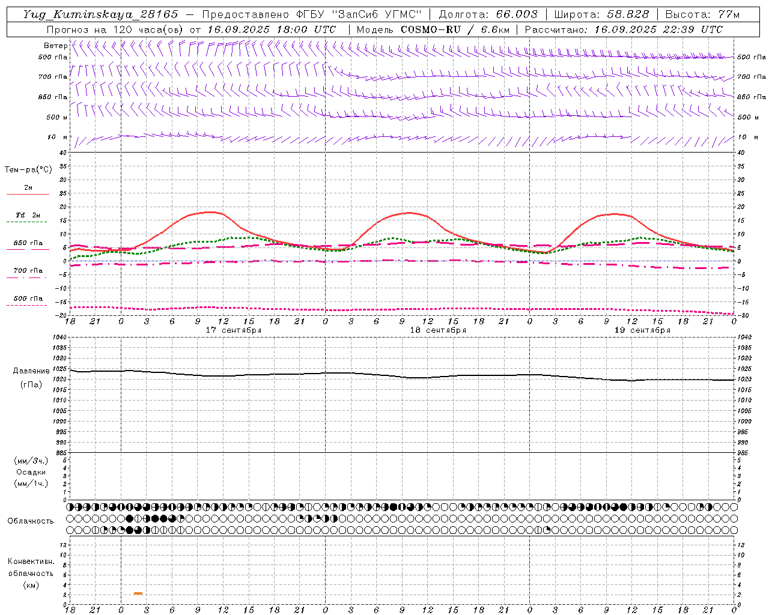The width and height of the screenshot is (769, 615).
Task: Select the Td 2м dew point legend entry
Action: (28, 215)
